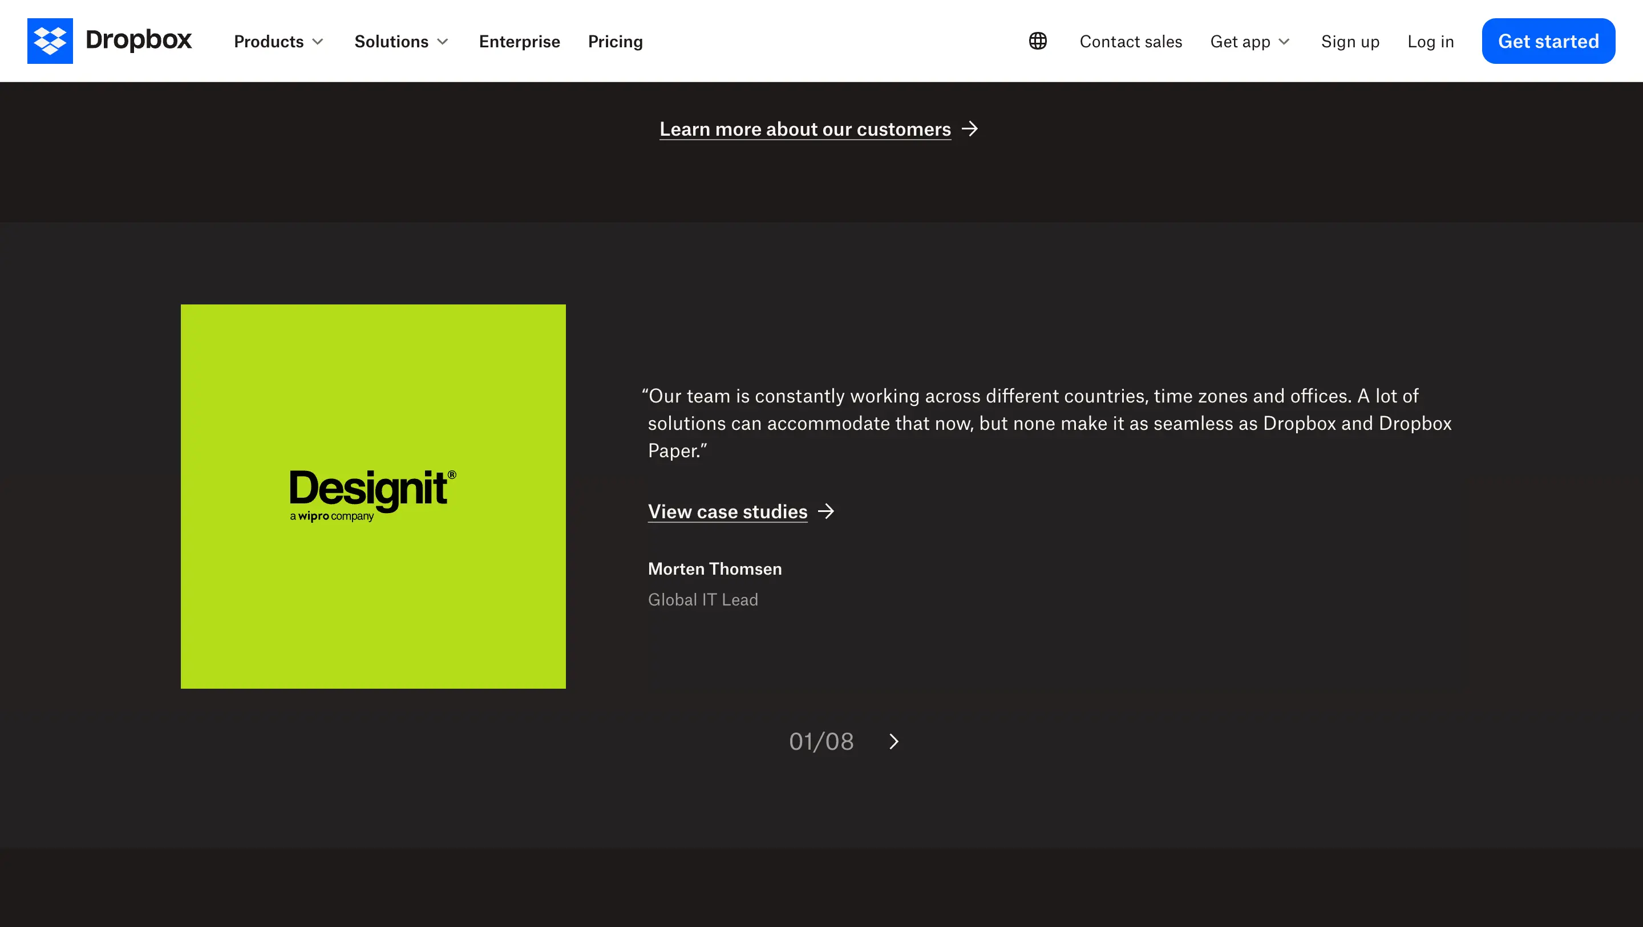Hit the blue Get started button

tap(1548, 41)
